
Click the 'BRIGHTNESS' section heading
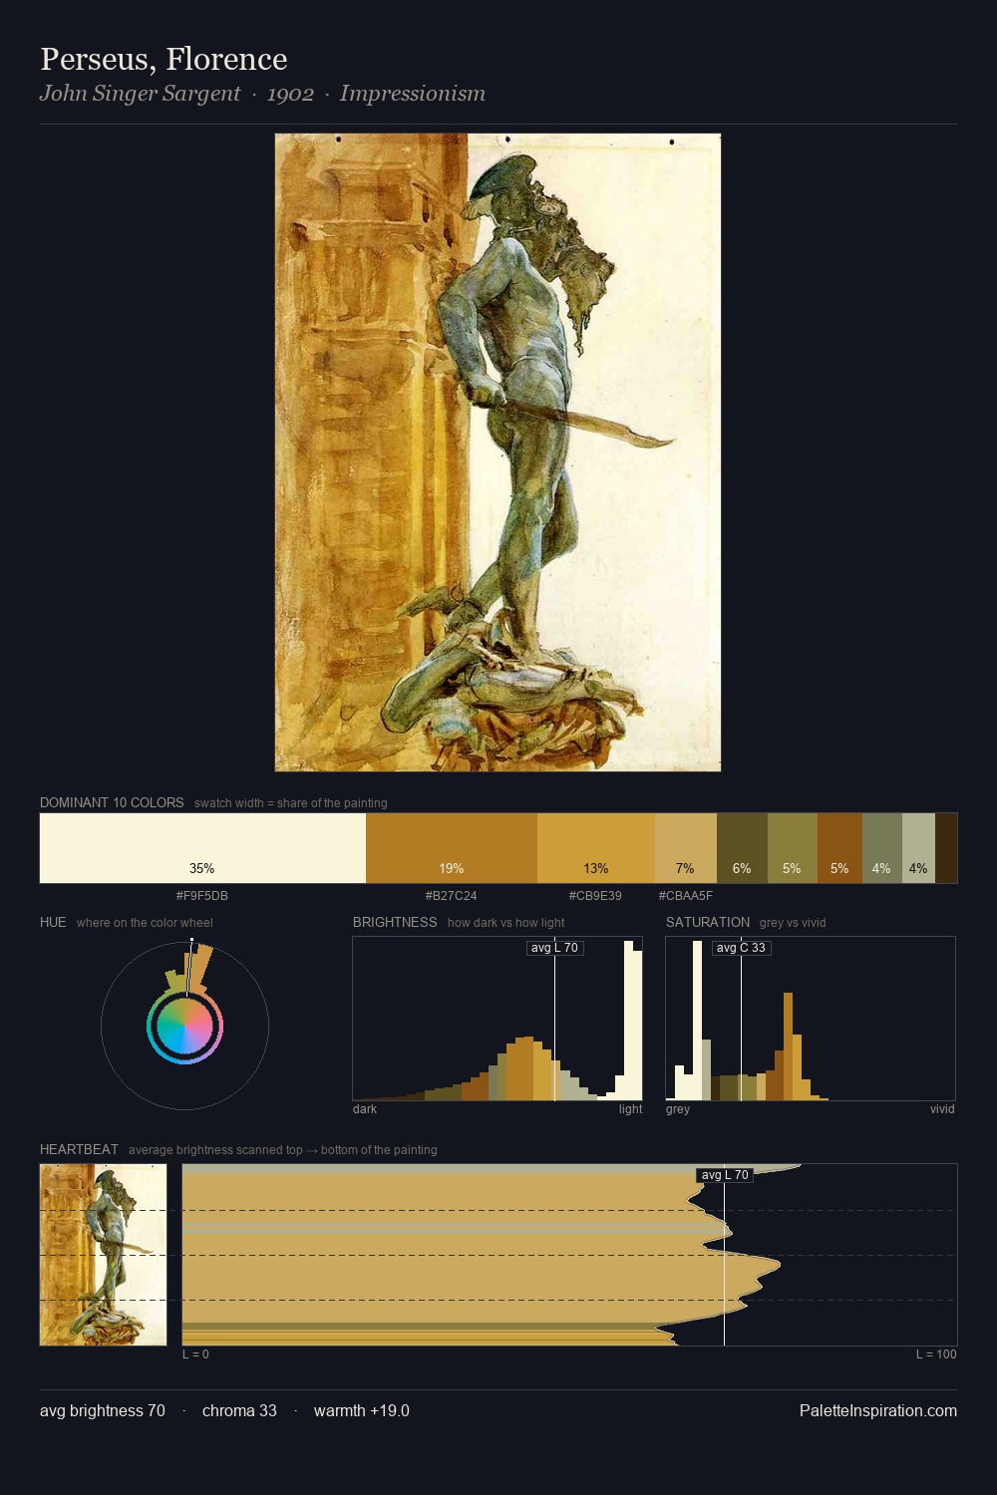395,922
